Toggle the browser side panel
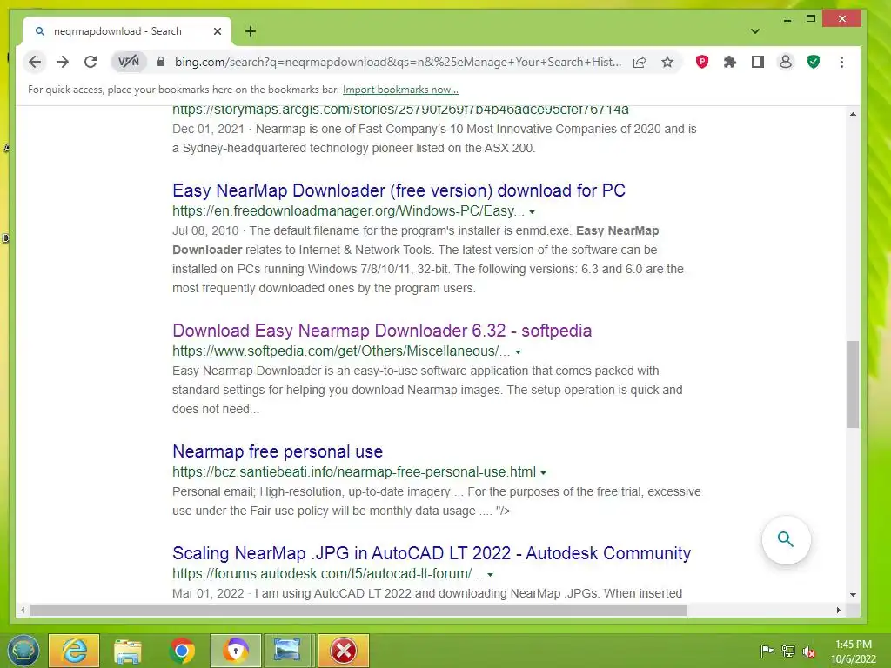The image size is (891, 668). click(758, 62)
